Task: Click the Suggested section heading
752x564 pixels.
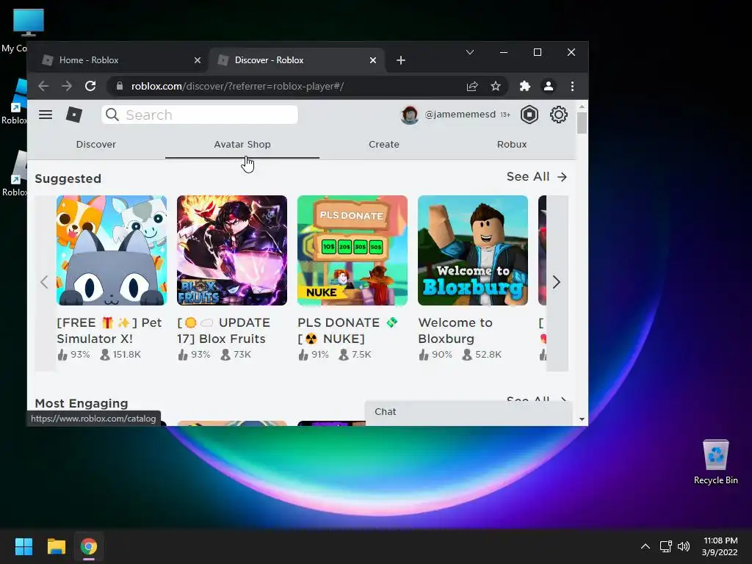Action: pyautogui.click(x=68, y=178)
